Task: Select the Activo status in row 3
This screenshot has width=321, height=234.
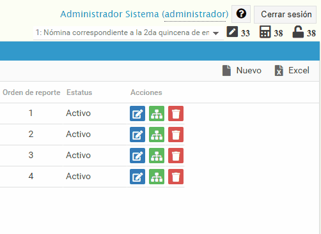Action: click(78, 155)
